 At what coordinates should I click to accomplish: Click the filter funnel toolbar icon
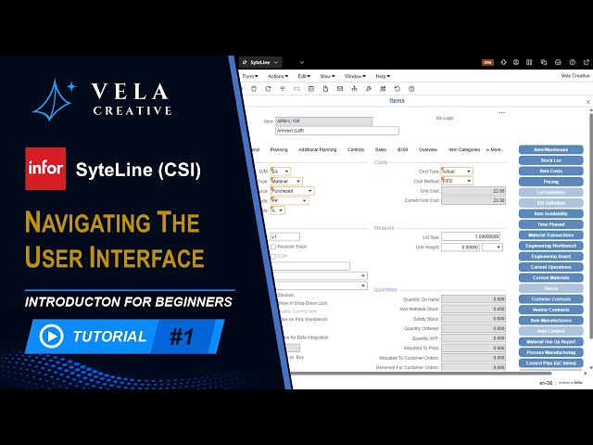click(283, 89)
